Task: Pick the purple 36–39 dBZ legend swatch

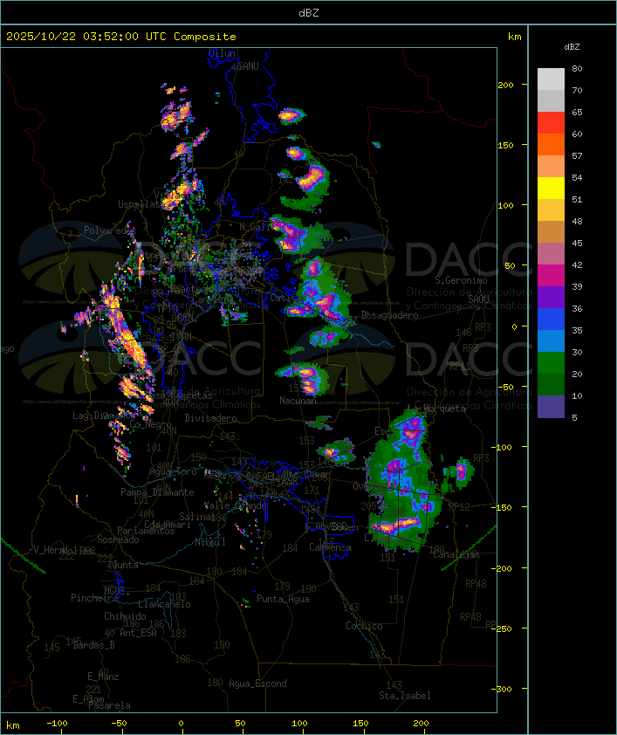Action: 551,297
